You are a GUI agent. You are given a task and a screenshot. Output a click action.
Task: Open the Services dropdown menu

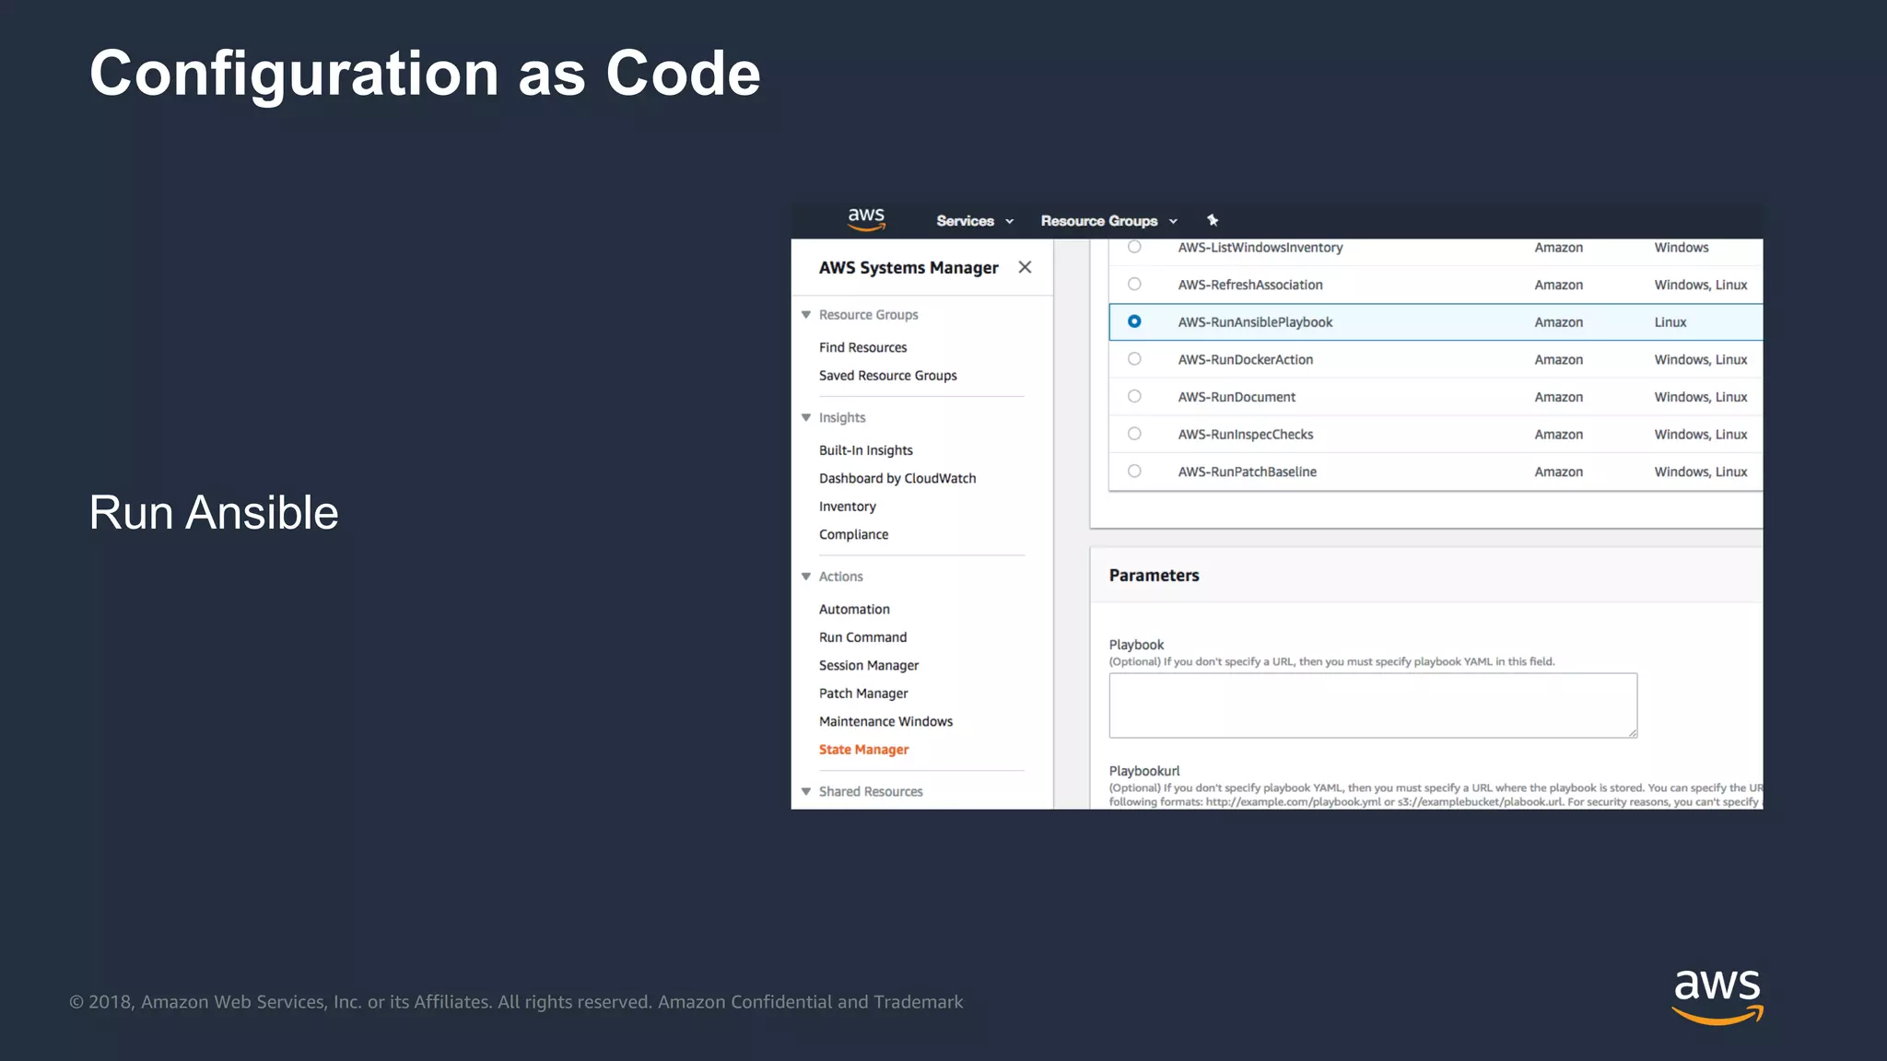(975, 221)
